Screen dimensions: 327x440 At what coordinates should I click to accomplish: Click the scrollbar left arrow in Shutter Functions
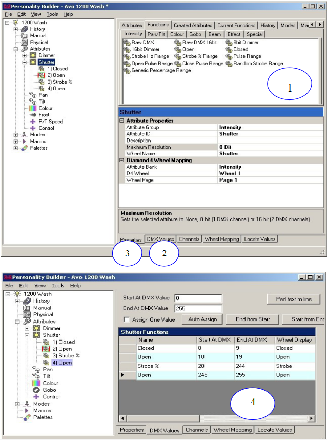tap(122, 418)
